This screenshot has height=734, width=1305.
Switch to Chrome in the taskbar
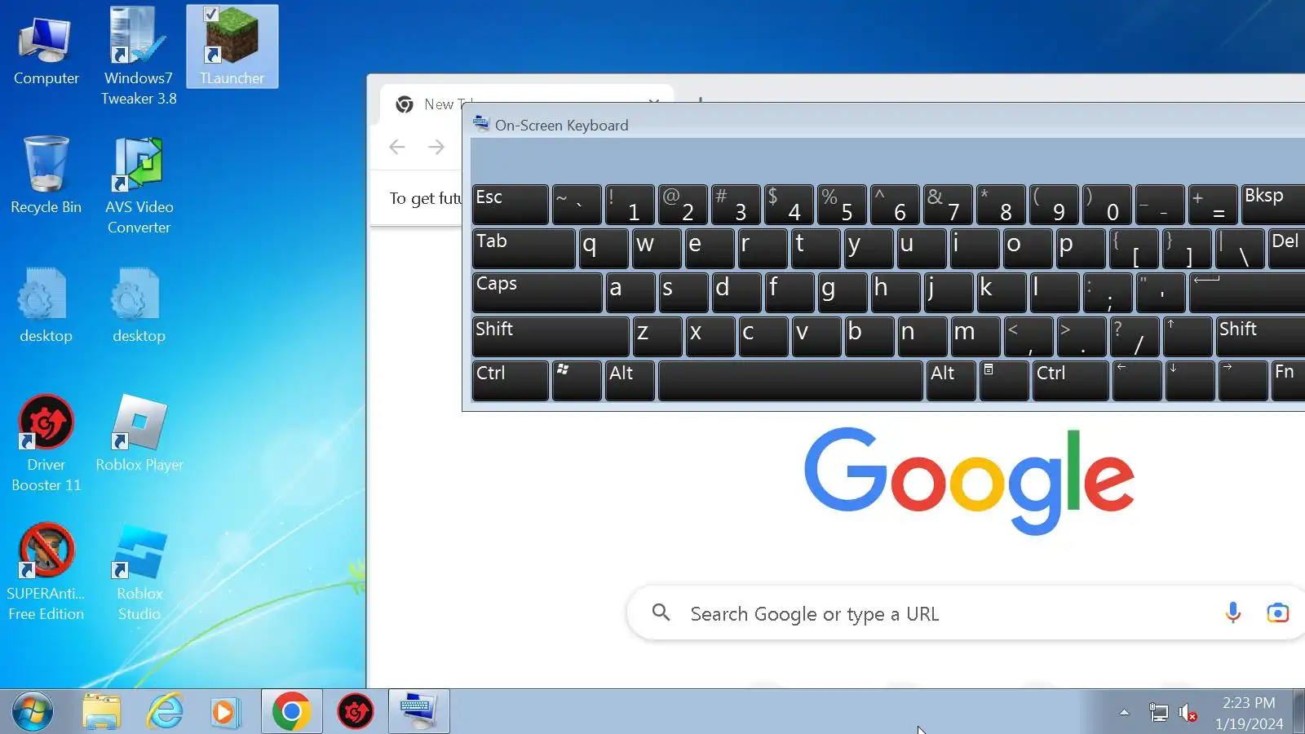(291, 712)
